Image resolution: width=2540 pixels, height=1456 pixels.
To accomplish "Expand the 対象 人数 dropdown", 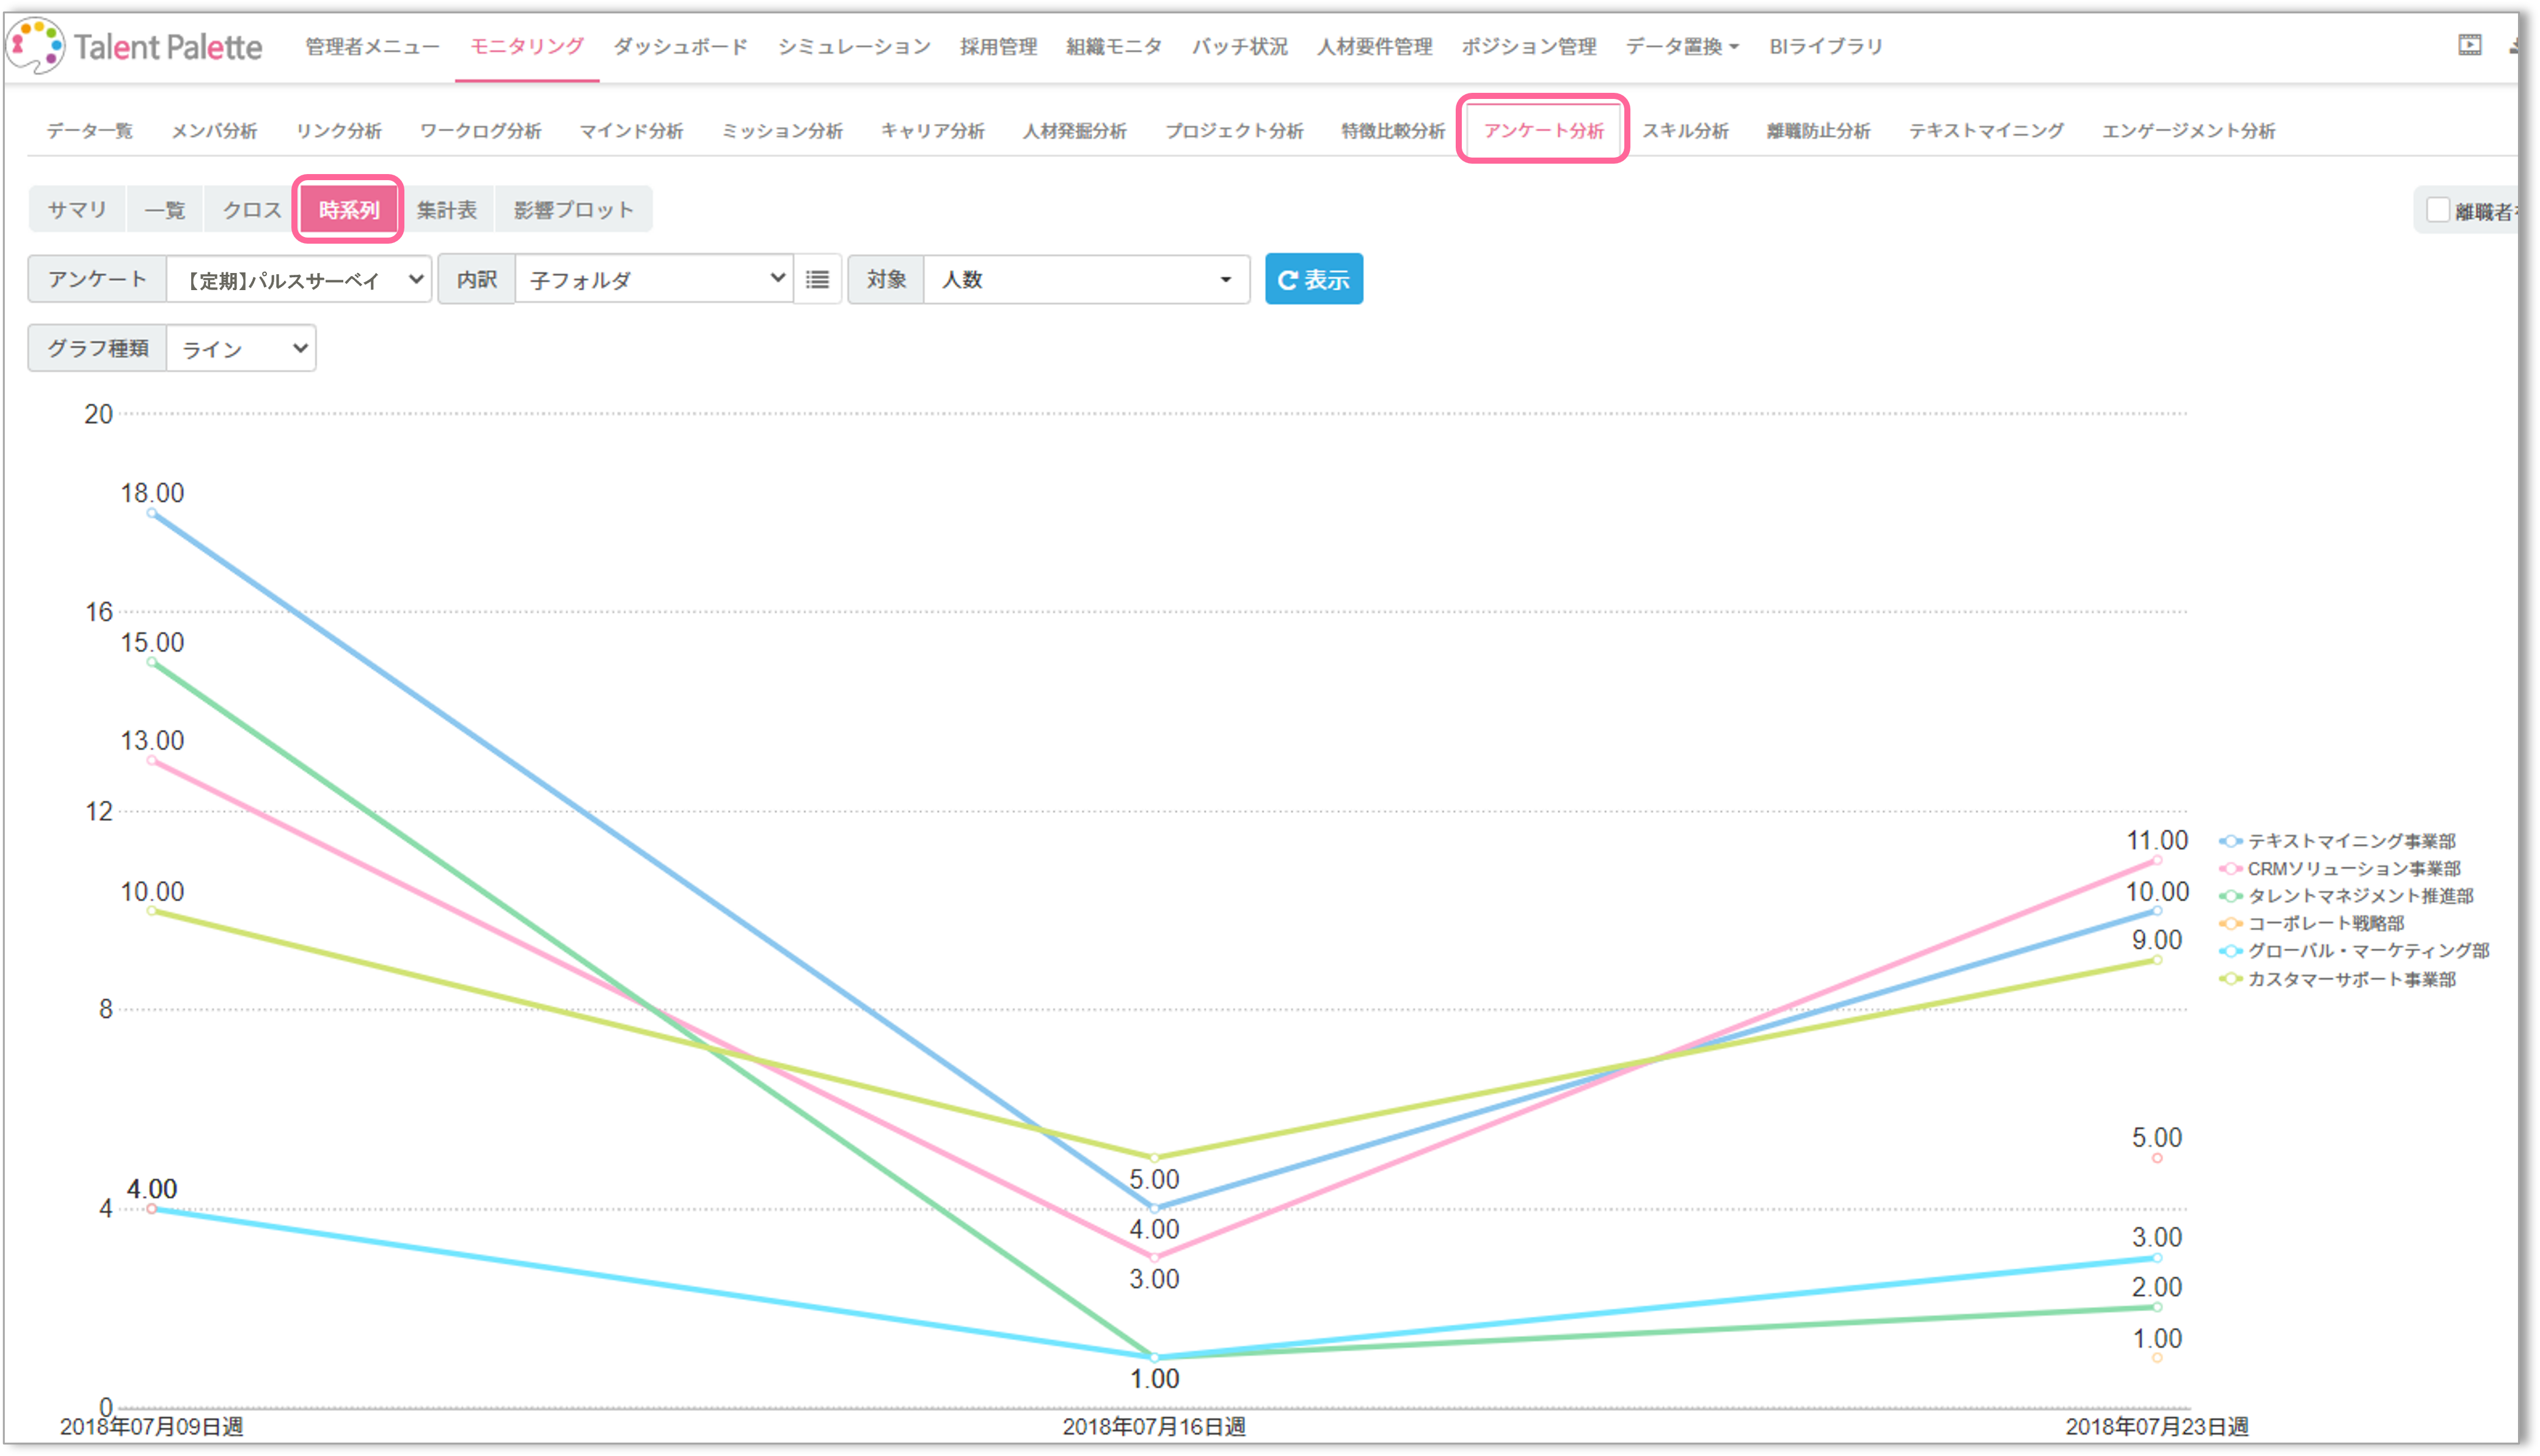I will pyautogui.click(x=1086, y=279).
